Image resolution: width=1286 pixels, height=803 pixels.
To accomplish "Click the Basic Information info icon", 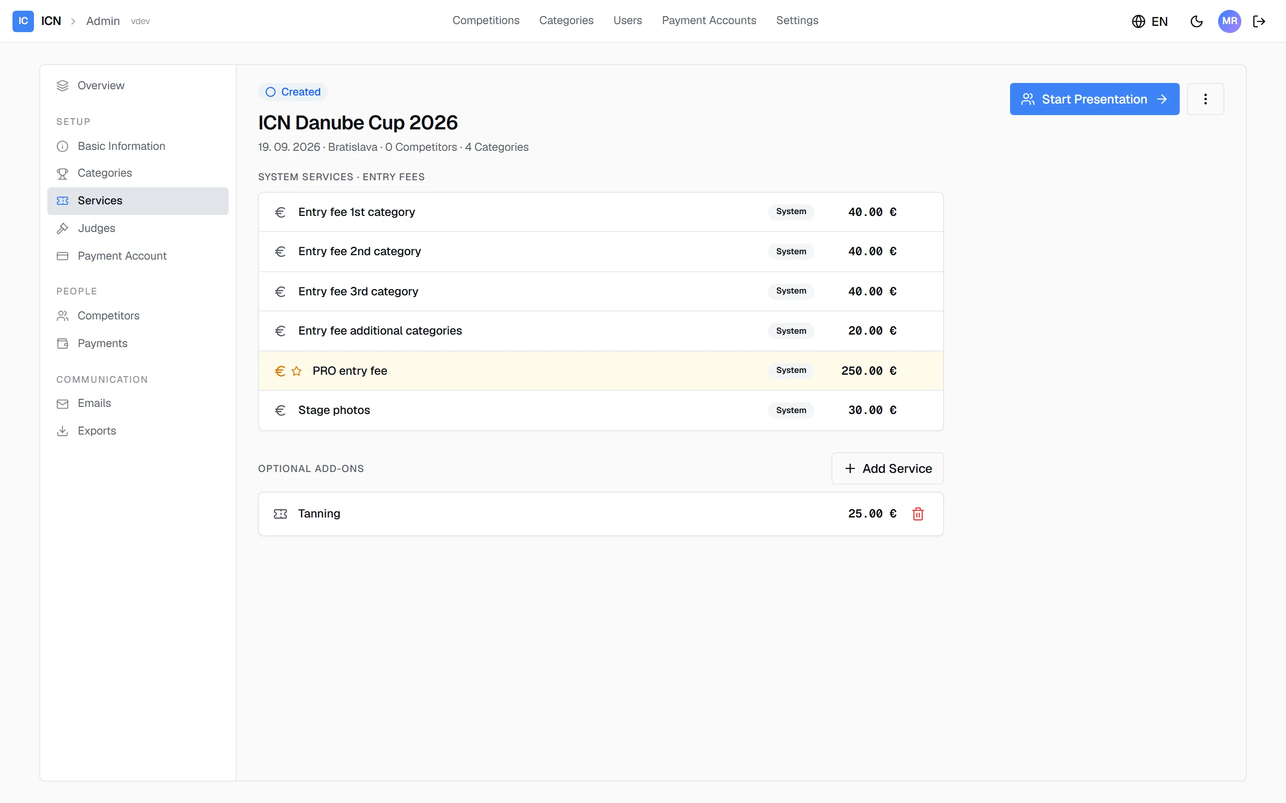I will pyautogui.click(x=63, y=146).
